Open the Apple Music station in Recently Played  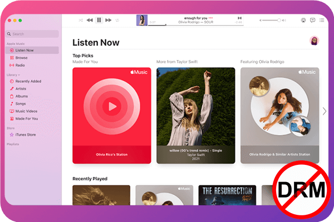click(164, 195)
